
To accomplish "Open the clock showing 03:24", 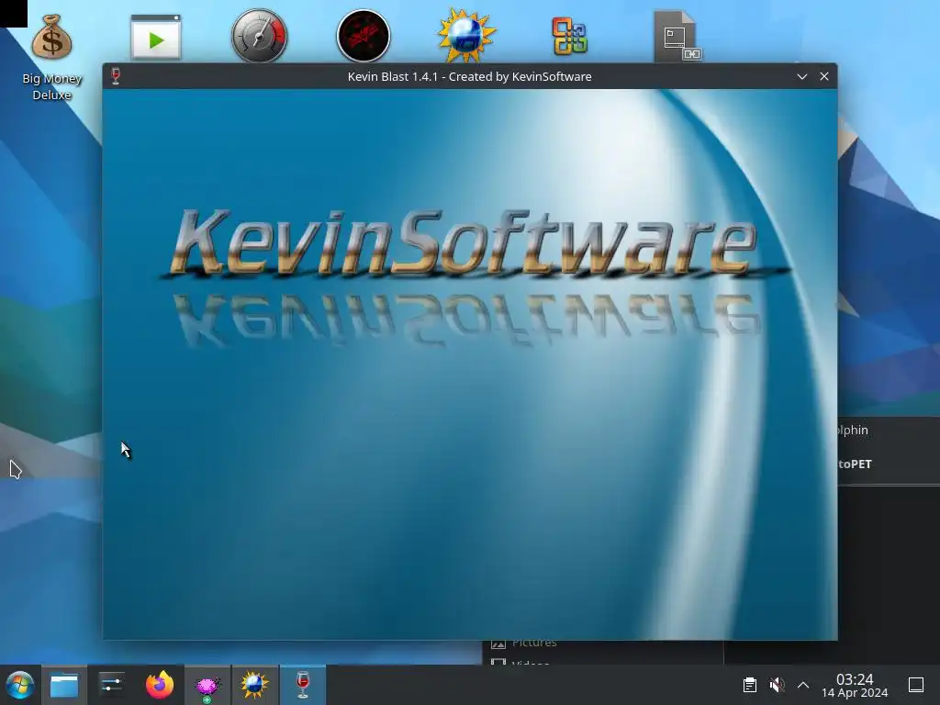I will [855, 685].
